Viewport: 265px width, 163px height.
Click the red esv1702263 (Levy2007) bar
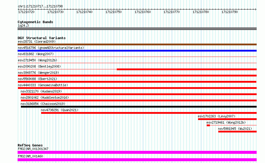(227, 119)
